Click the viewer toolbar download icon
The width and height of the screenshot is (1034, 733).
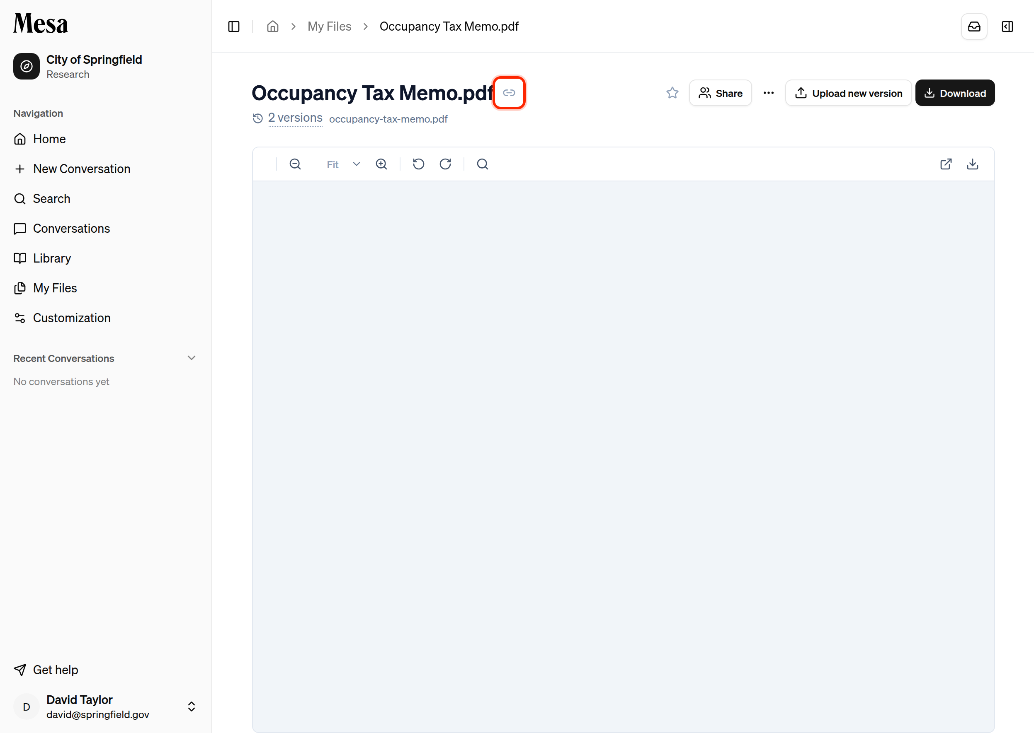click(x=973, y=164)
